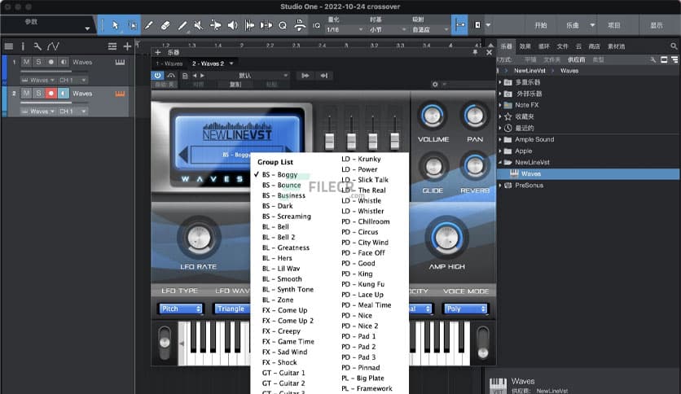Mute track 1 Waves
Viewport: 681px width, 394px height.
[x=26, y=62]
